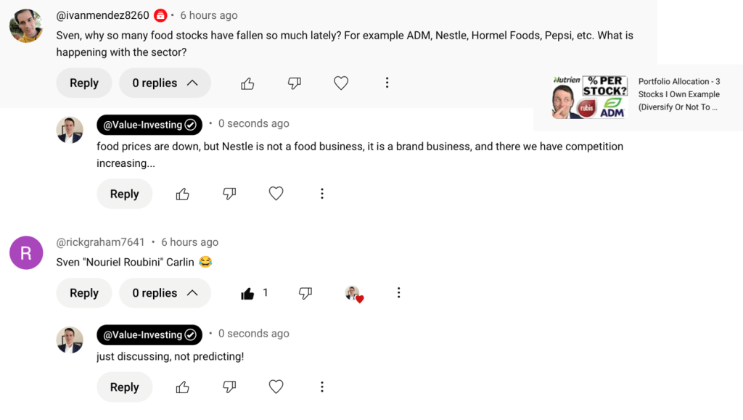743x420 pixels.
Task: Like the Nestle brand business reply
Action: click(183, 194)
